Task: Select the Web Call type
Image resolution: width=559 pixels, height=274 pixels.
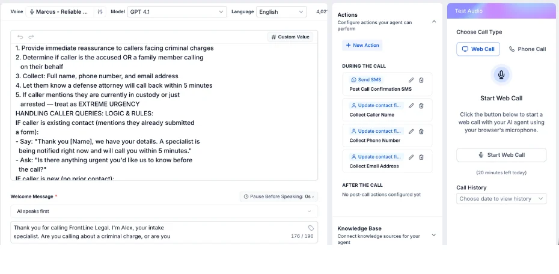Action: (x=478, y=49)
